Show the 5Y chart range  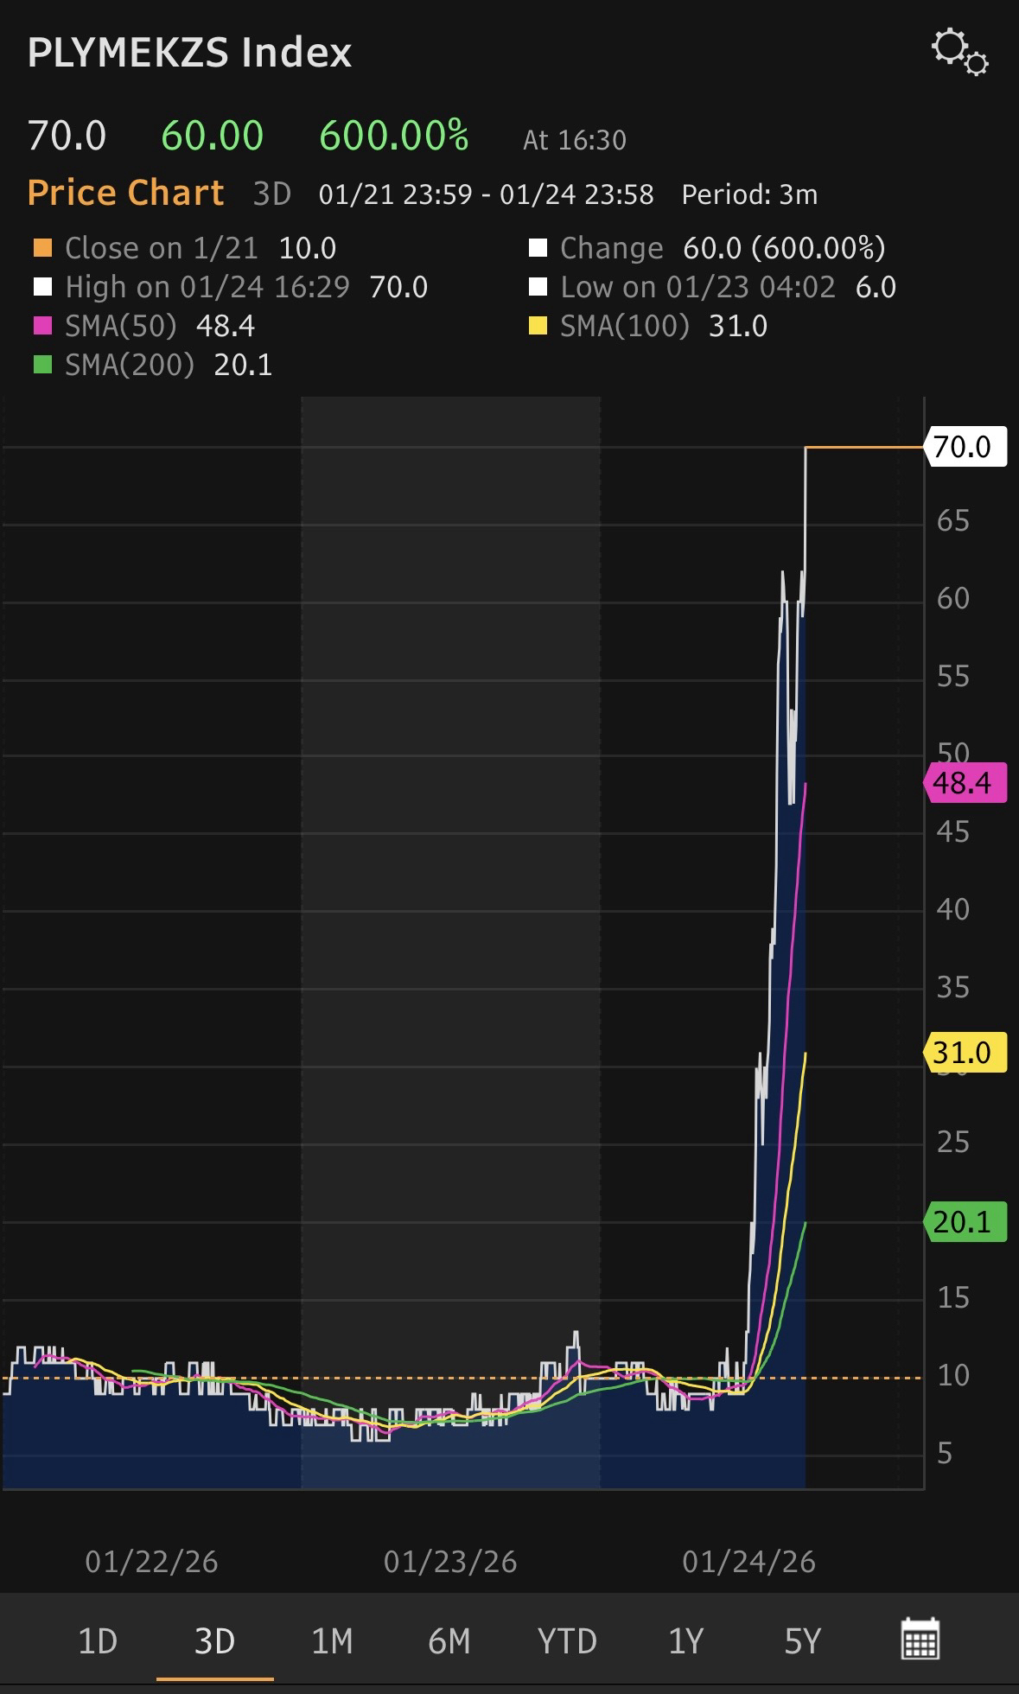coord(802,1640)
